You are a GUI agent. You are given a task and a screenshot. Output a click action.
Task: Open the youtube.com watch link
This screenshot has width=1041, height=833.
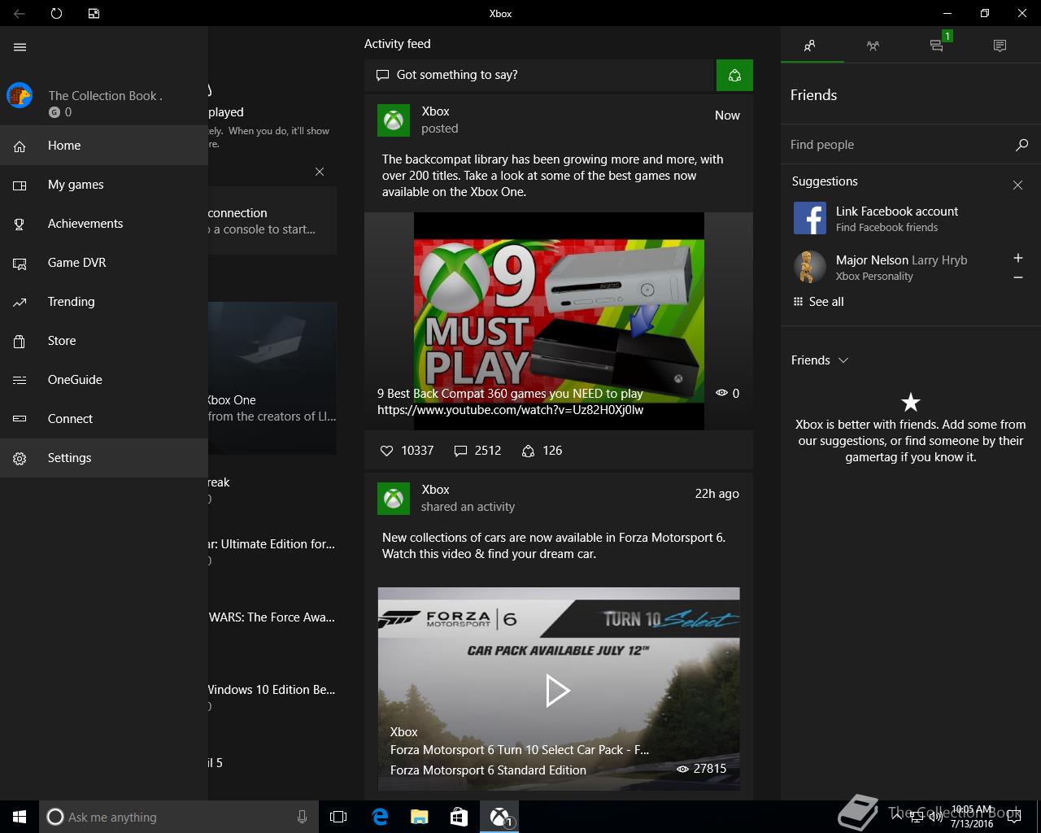click(x=511, y=410)
